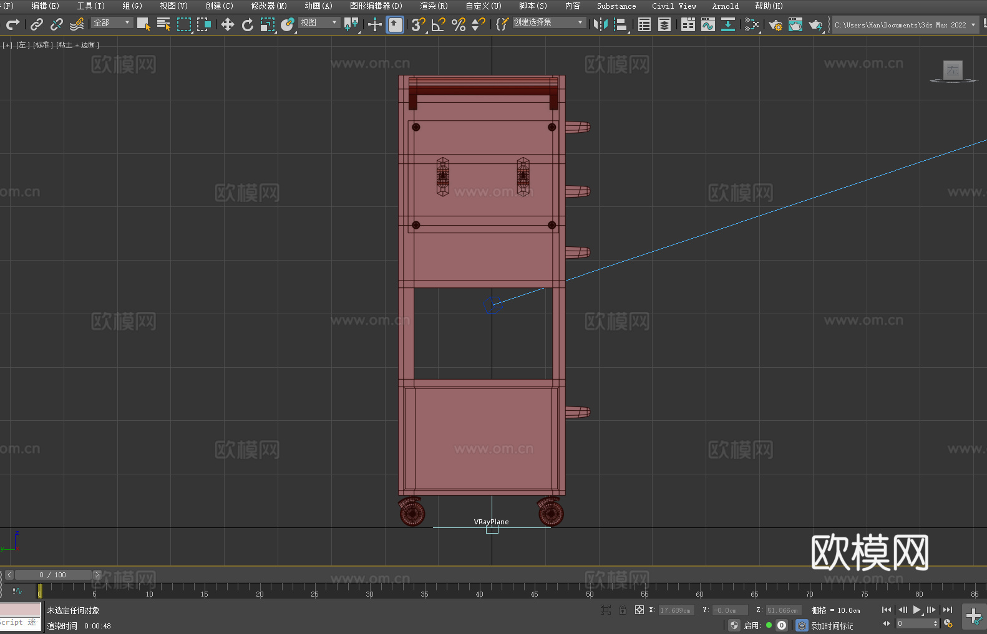Click the Align tool icon

pos(621,24)
